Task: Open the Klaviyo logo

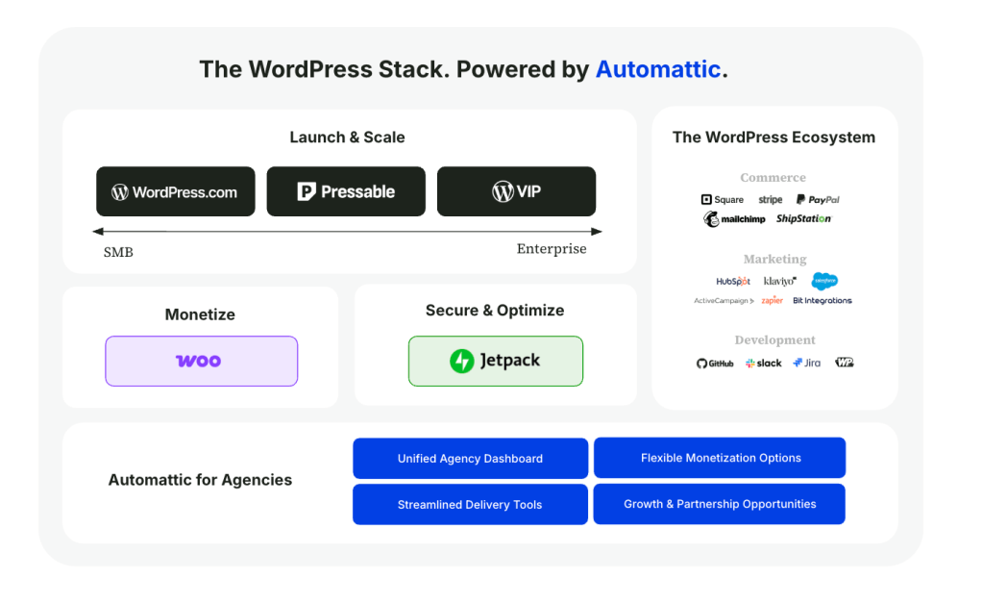Action: point(779,282)
